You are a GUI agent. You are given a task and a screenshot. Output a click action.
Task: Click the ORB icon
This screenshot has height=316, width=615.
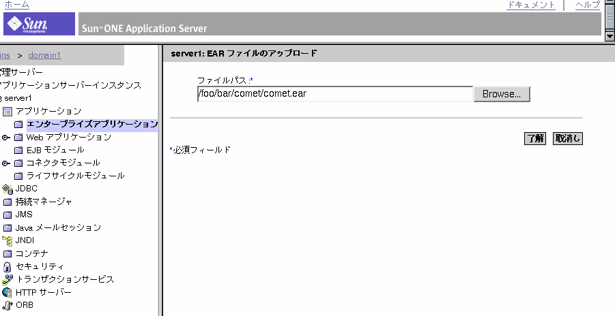(8, 305)
